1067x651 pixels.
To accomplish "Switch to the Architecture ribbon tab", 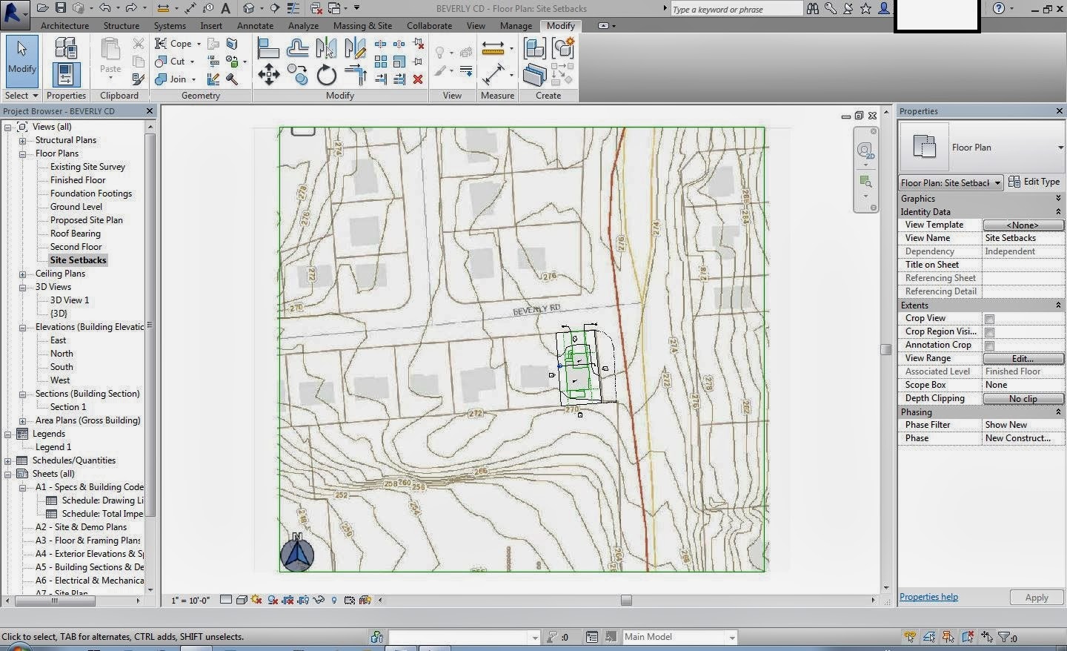I will 64,24.
